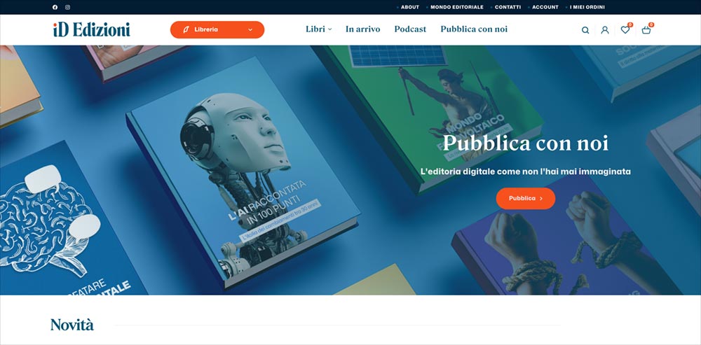
Task: Click the search magnifier icon
Action: pos(585,30)
